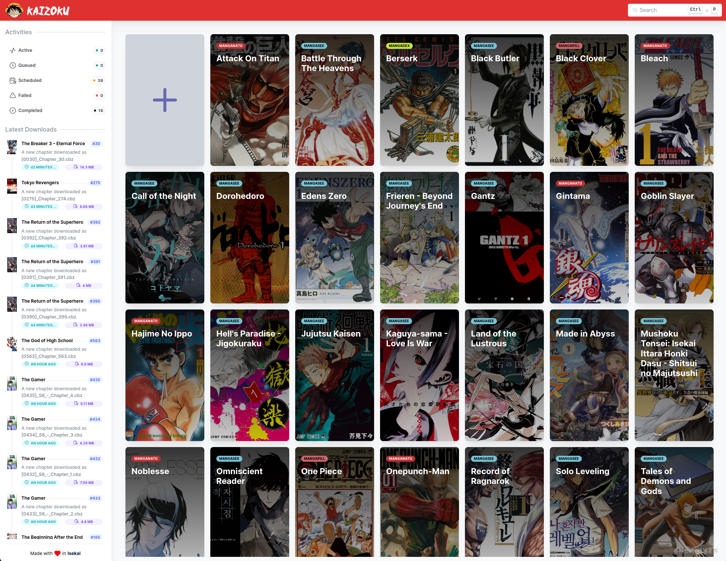Click the magnifier icon in search box

pyautogui.click(x=635, y=10)
